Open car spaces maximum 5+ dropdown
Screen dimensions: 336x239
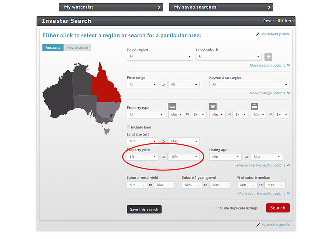pos(282,115)
